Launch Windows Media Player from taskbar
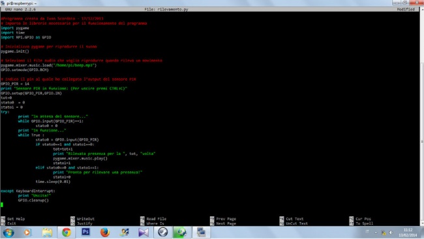This screenshot has width=424, height=239. (x=27, y=232)
